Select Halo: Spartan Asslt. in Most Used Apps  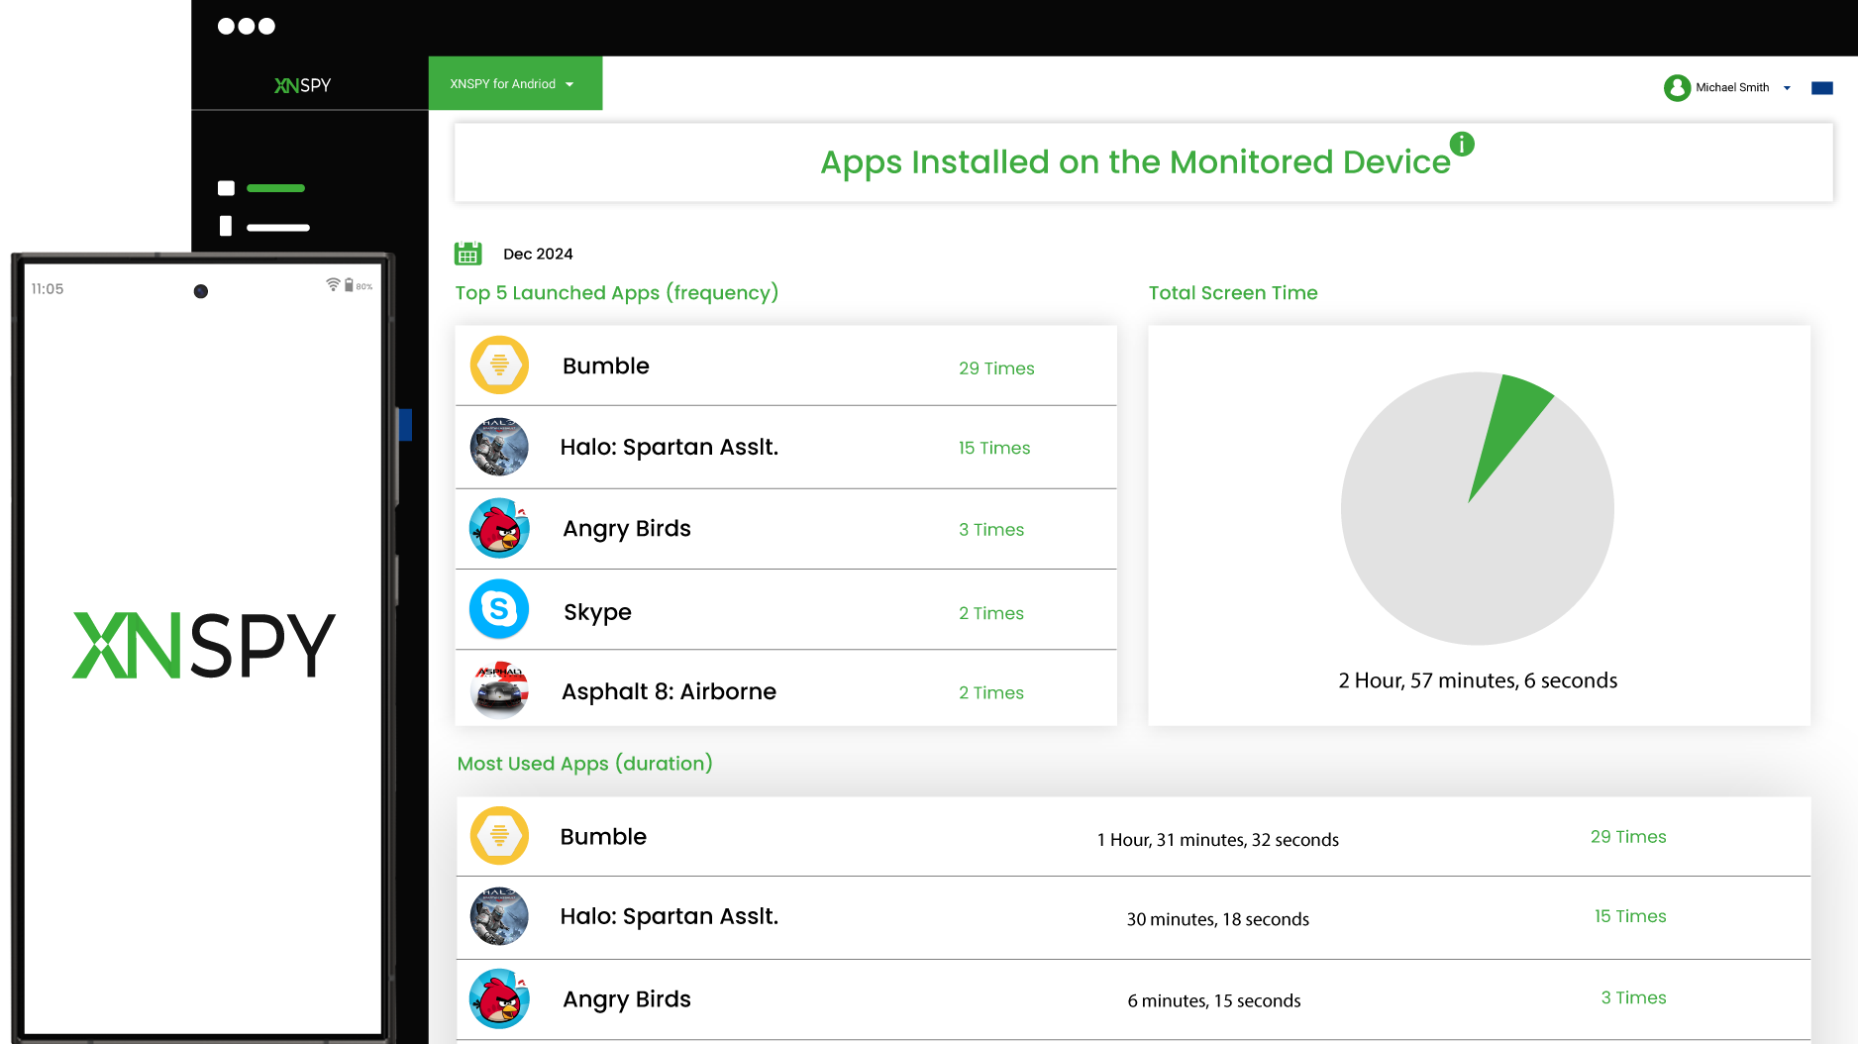click(670, 917)
